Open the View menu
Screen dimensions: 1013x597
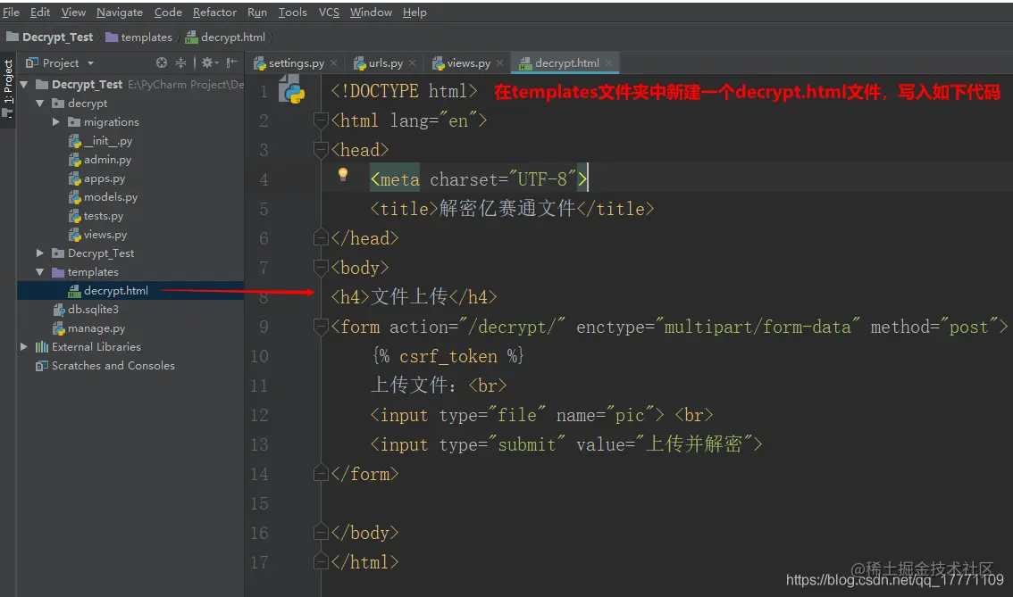coord(73,12)
